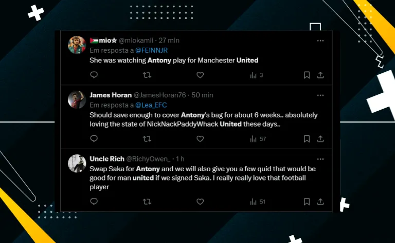Reply to James Horan's tweet
395x243 pixels.
pos(94,138)
